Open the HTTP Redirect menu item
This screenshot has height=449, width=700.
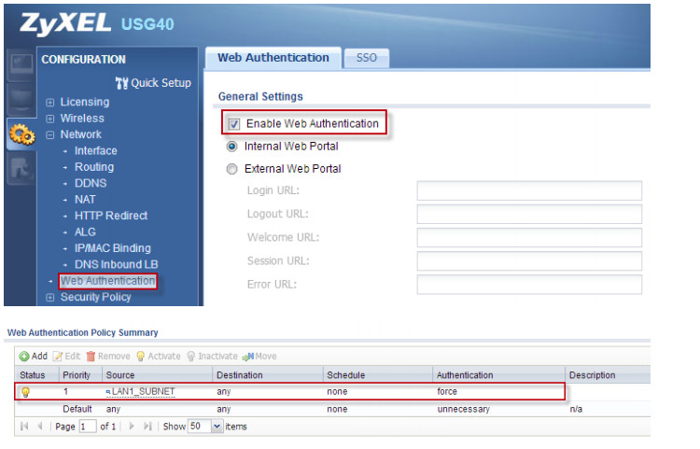[111, 216]
